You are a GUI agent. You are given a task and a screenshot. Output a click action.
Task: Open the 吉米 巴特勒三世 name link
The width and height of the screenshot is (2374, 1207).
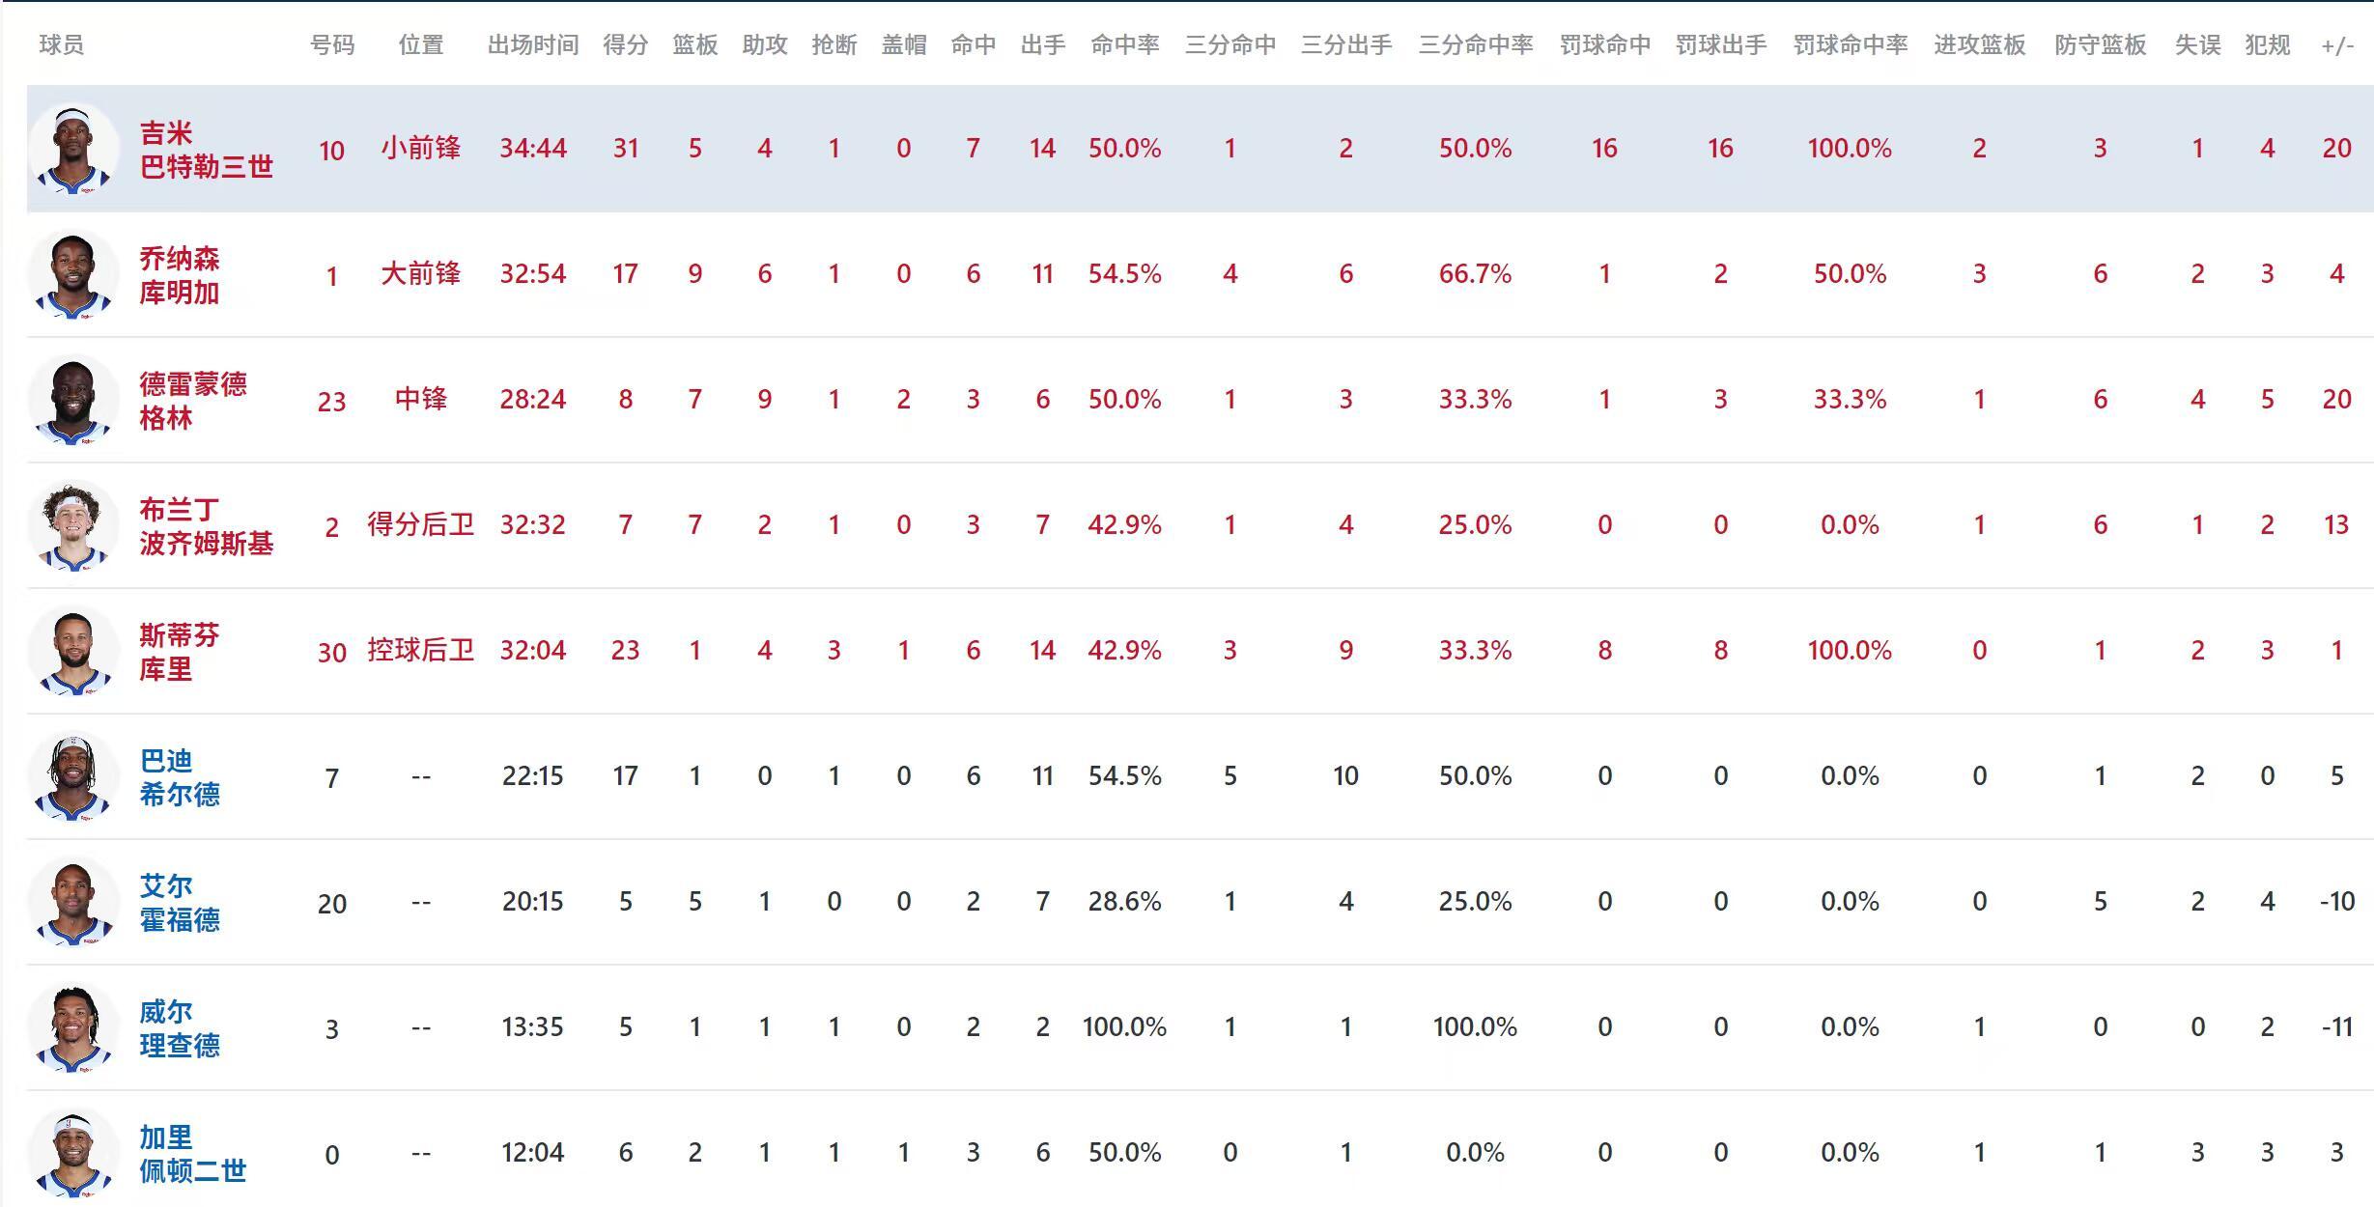click(x=206, y=150)
